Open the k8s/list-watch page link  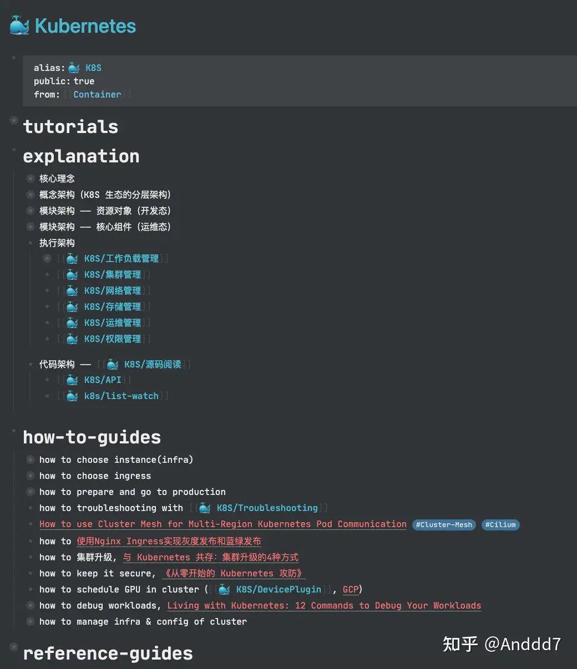click(x=122, y=396)
